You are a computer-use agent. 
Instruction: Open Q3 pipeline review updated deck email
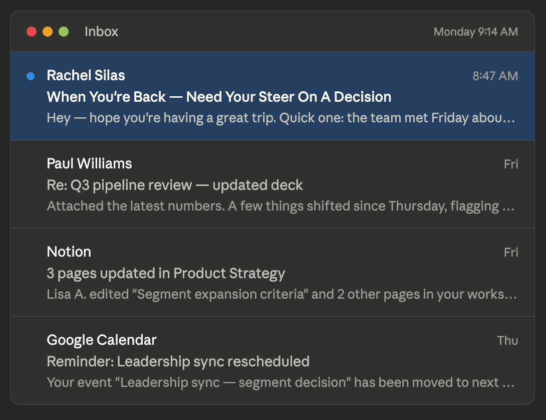coord(175,185)
